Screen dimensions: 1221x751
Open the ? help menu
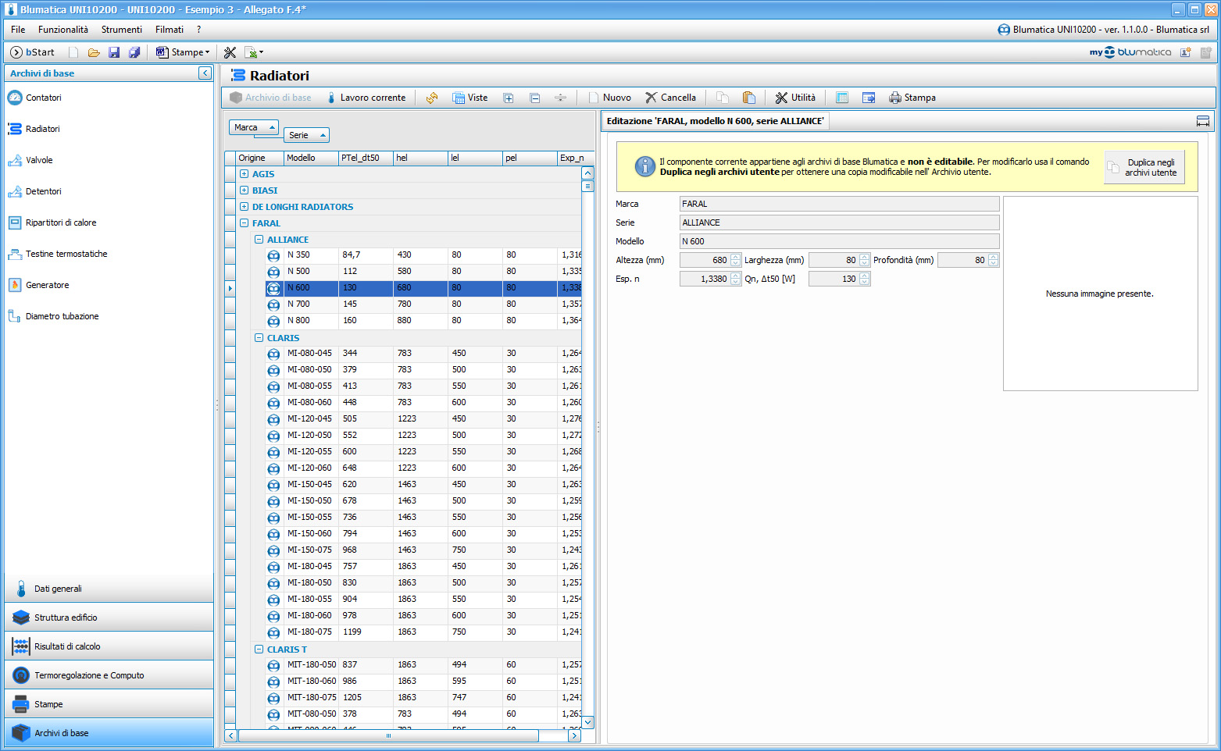click(199, 30)
